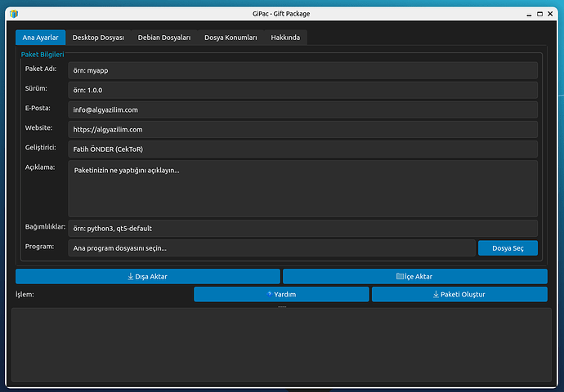Click inside the Açıklama description text area
The image size is (564, 392).
(303, 189)
